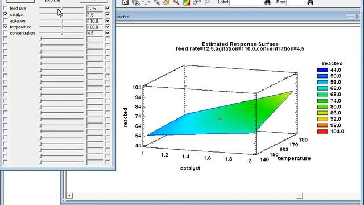Click binoculars search icon next to Label field
The width and height of the screenshot is (364, 205).
pos(267,2)
